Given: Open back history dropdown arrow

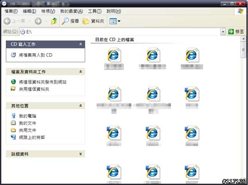Looking at the screenshot, I should pos(30,21).
